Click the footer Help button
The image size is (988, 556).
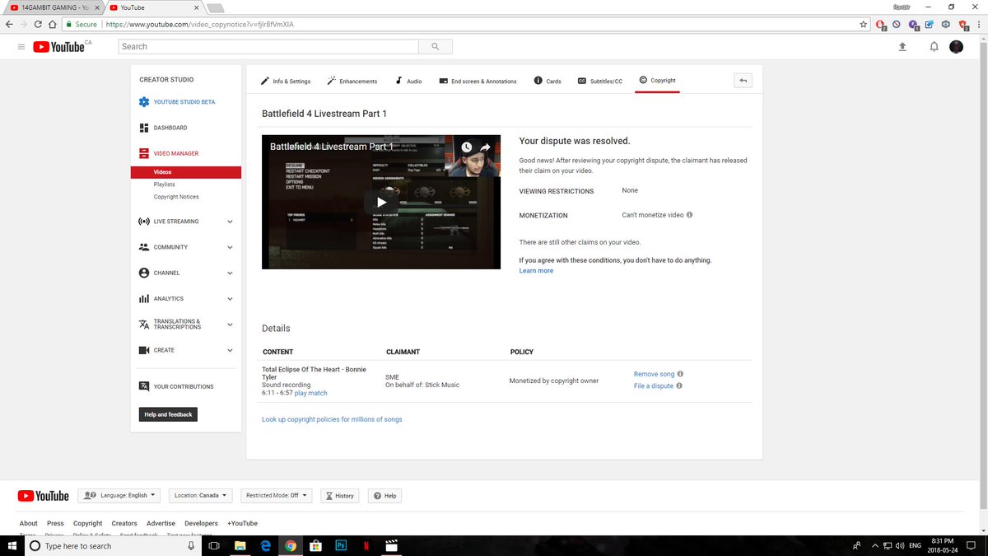pyautogui.click(x=384, y=495)
